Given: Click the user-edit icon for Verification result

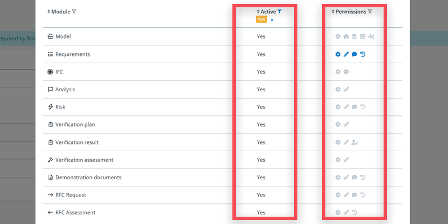Looking at the screenshot, I should point(355,142).
